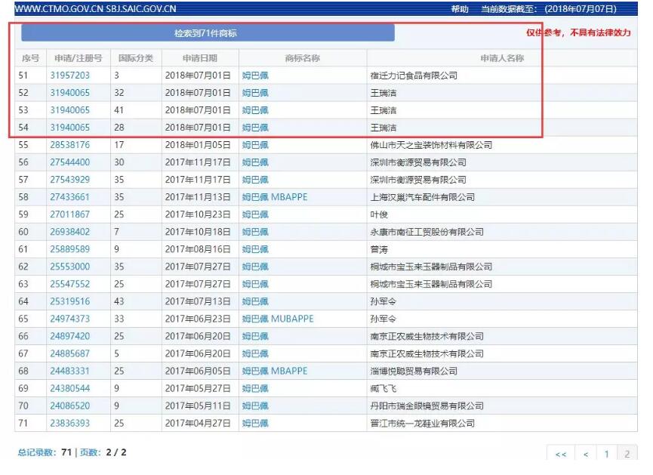Open 姆巴佩 trademark name in row 64

click(x=255, y=301)
